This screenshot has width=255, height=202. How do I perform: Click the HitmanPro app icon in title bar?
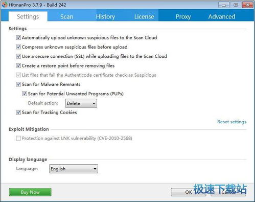coord(5,5)
